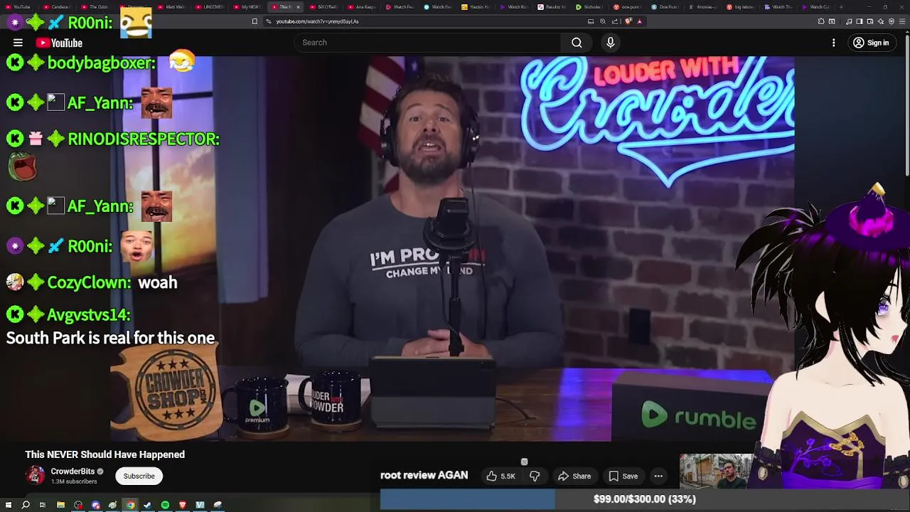Click the '$99.00/$300.00 (33%)' goal text
Screen dimensions: 910x512
(645, 499)
